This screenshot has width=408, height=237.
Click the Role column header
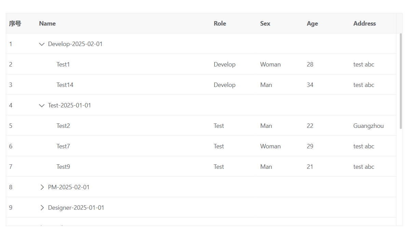(x=220, y=24)
